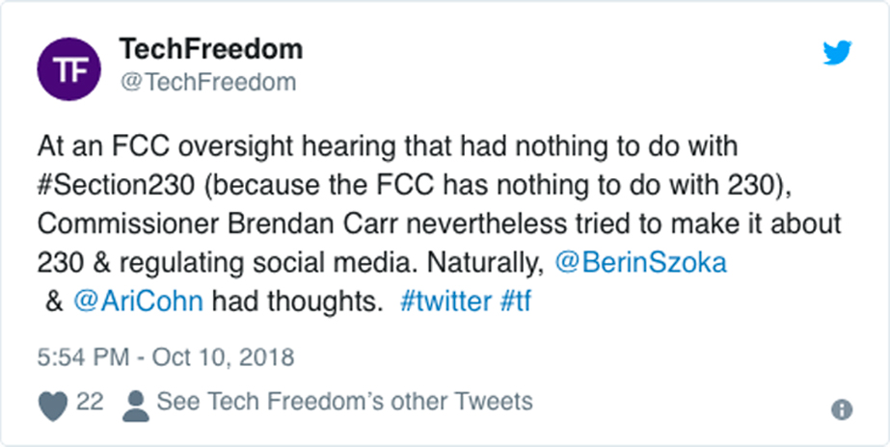
Task: Open the TechFreedom display name
Action: (x=210, y=49)
